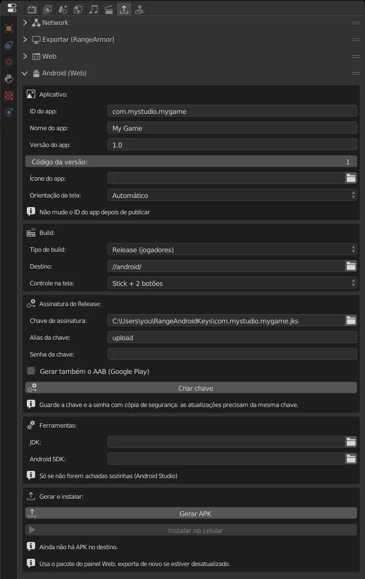The width and height of the screenshot is (365, 579).
Task: Grab the Exportar panel drag handle
Action: (x=355, y=39)
